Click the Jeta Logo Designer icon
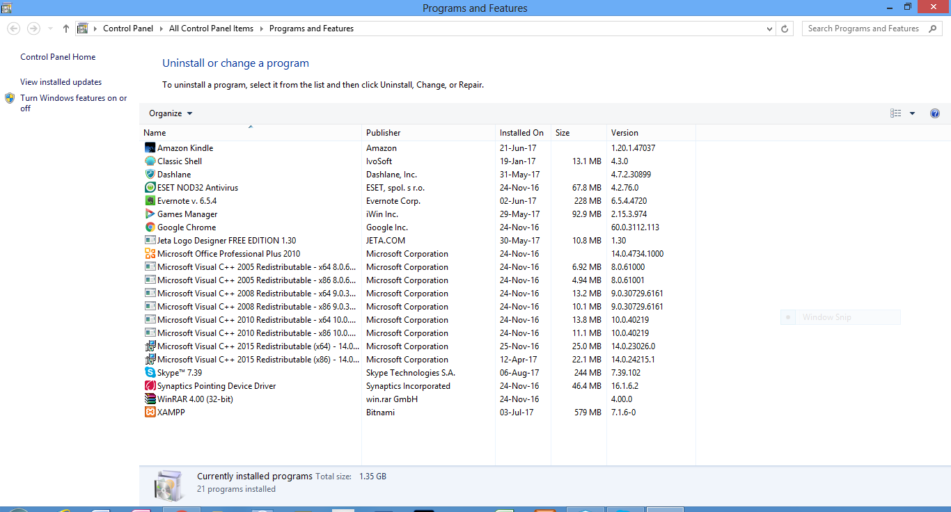The width and height of the screenshot is (951, 512). click(x=150, y=240)
